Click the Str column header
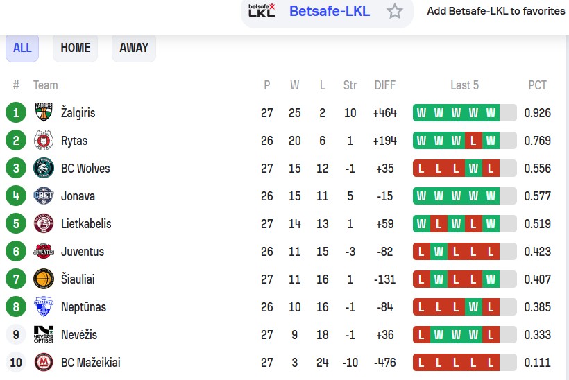This screenshot has width=569, height=380. 350,85
